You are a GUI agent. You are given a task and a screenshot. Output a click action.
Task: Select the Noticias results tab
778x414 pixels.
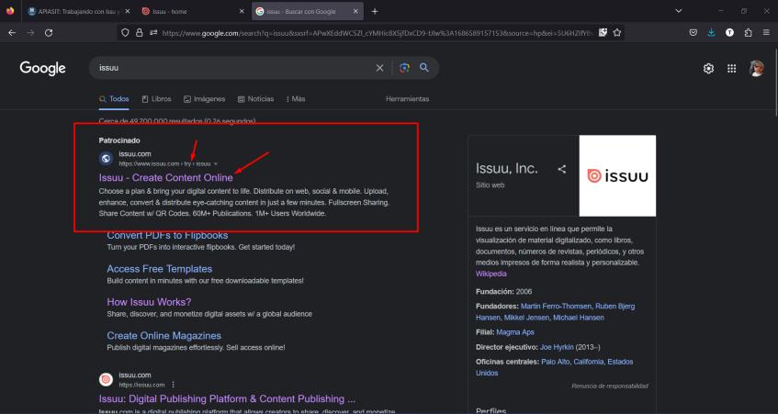coord(255,98)
